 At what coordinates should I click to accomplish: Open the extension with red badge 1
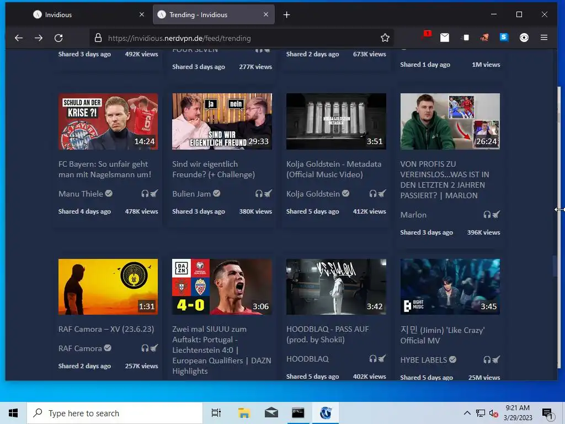click(426, 36)
